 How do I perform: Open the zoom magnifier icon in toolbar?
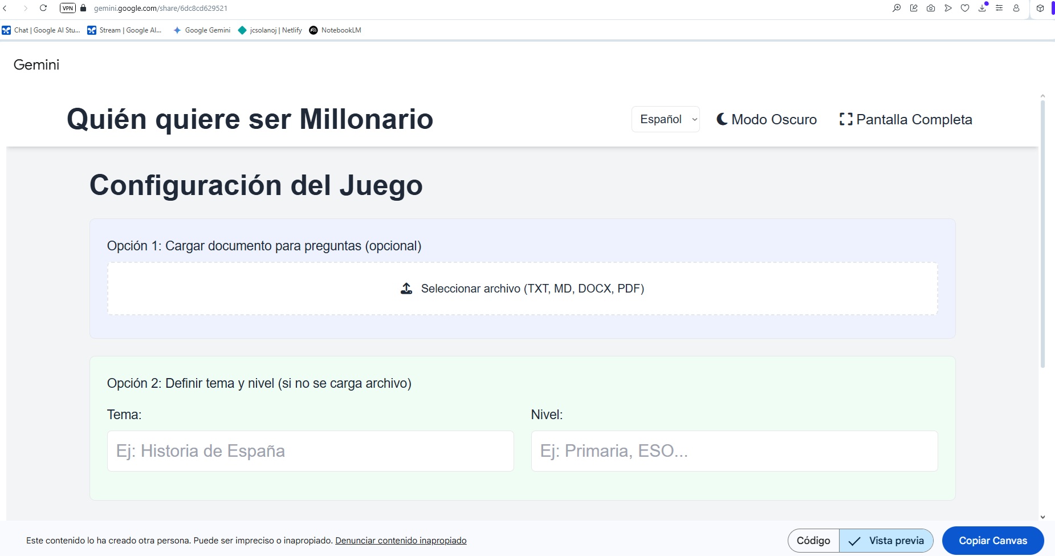coord(897,8)
